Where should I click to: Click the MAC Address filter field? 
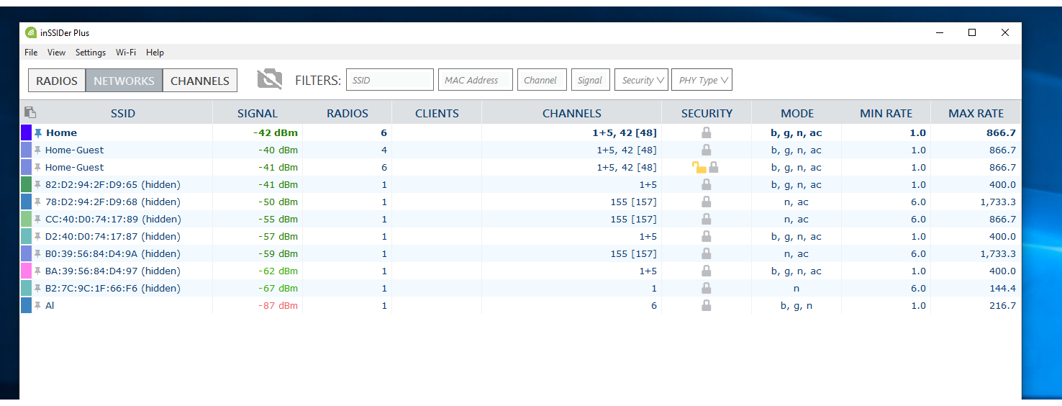point(476,80)
